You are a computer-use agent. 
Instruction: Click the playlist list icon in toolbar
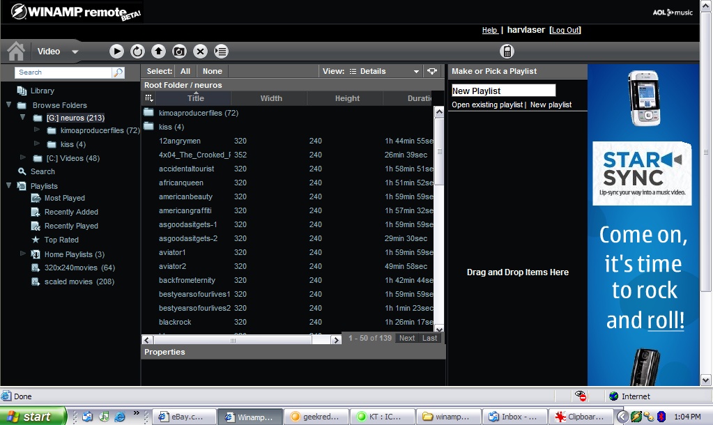(x=221, y=51)
